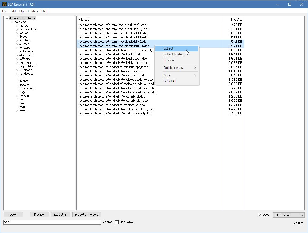Select whbrickdecal1.dds file row
The height and width of the screenshot is (233, 308).
point(160,59)
